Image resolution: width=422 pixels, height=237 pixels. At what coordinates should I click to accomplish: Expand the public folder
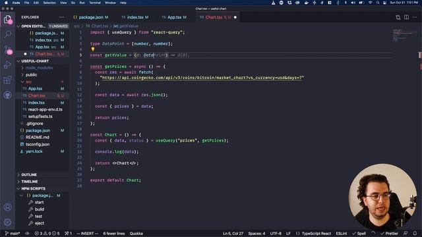pos(31,75)
